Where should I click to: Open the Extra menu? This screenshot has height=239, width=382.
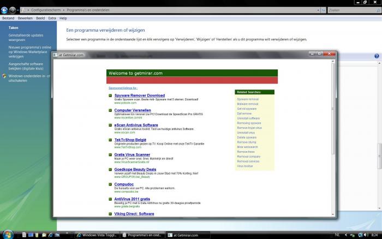(52, 18)
